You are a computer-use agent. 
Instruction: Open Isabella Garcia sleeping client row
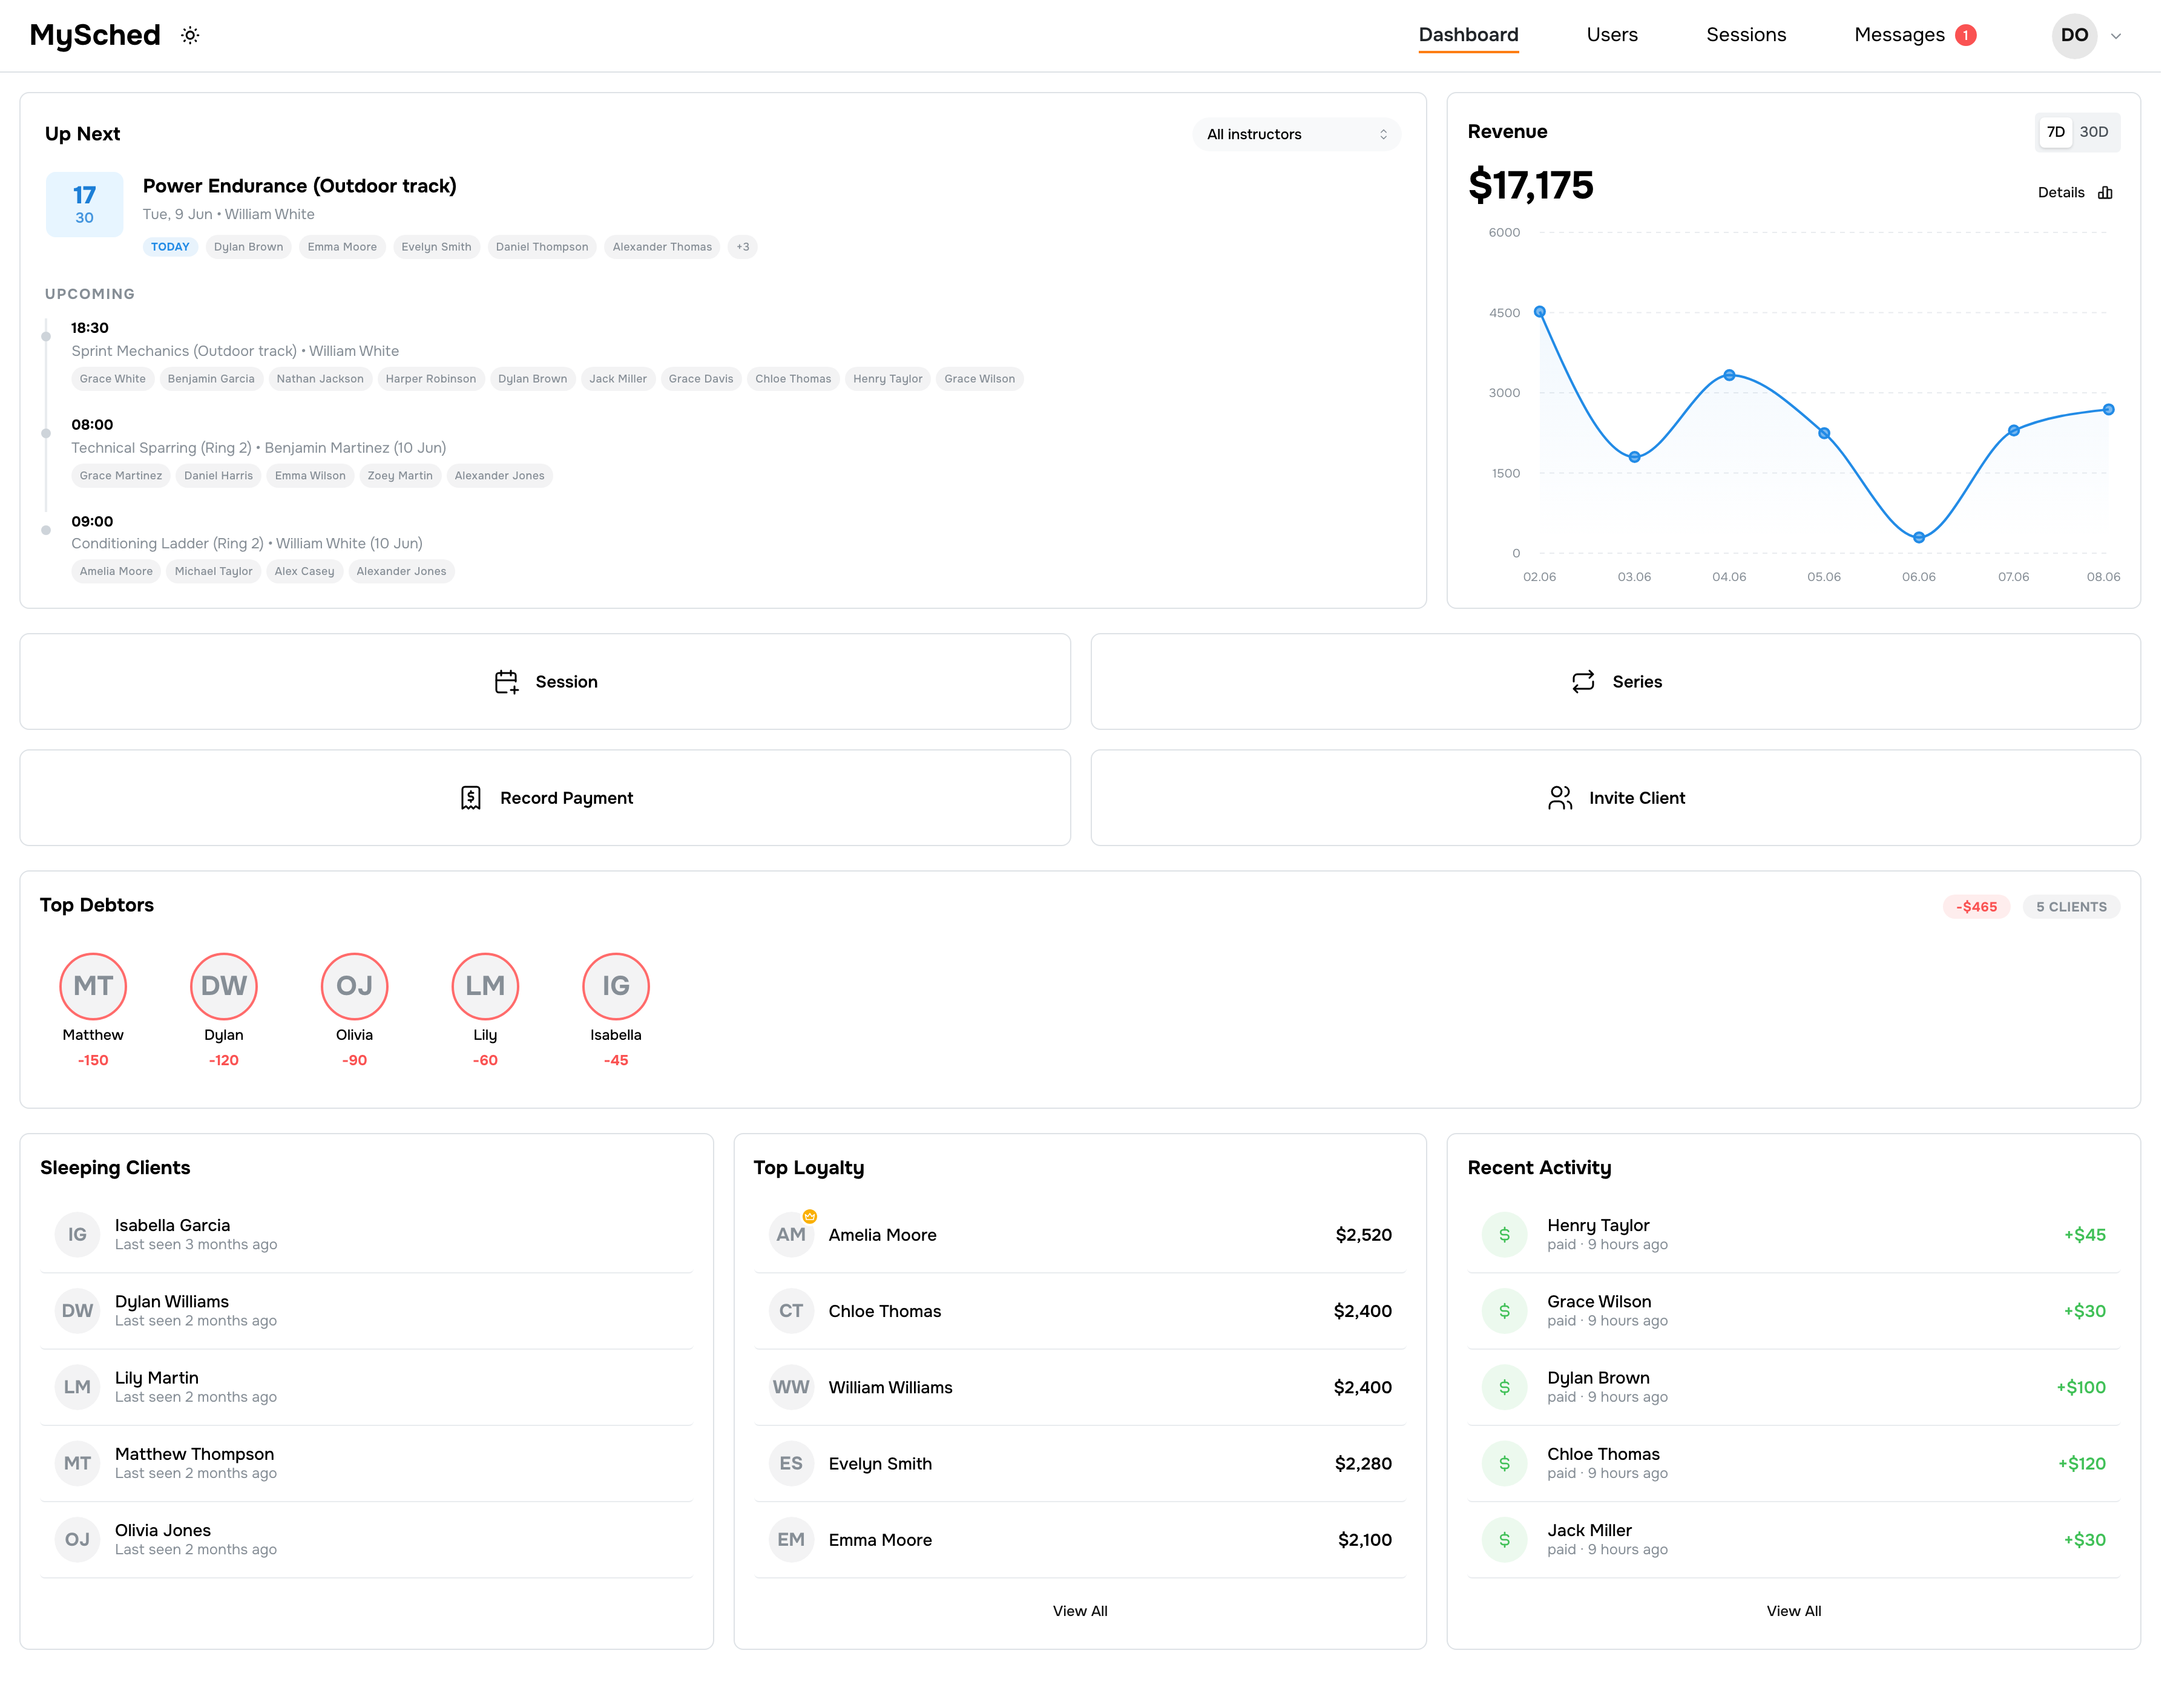370,1245
